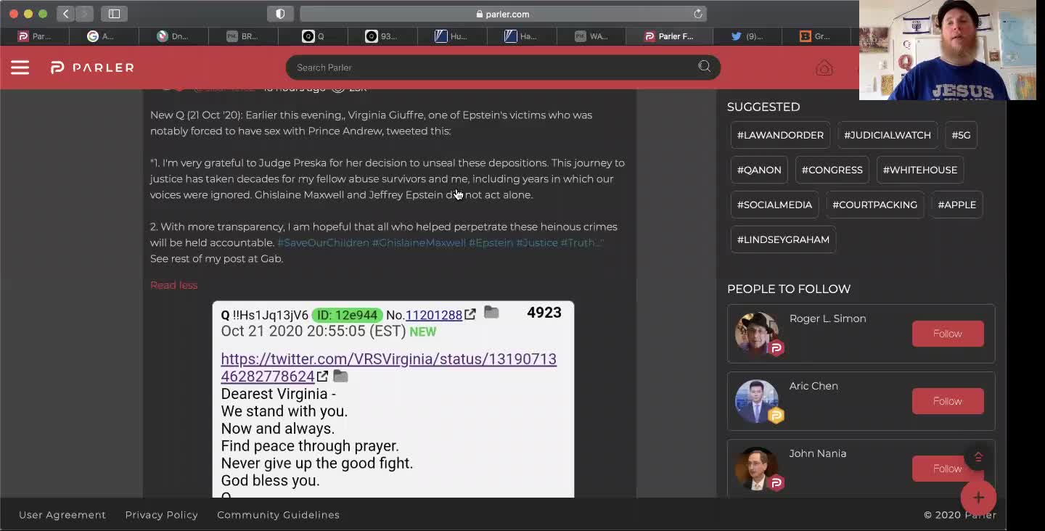
Task: Collapse post with Read less
Action: [173, 285]
